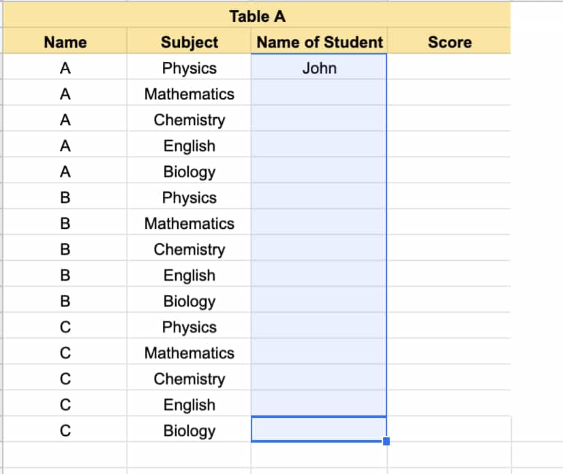The height and width of the screenshot is (474, 563).
Task: Select Biology cell in B's rows
Action: coord(189,300)
